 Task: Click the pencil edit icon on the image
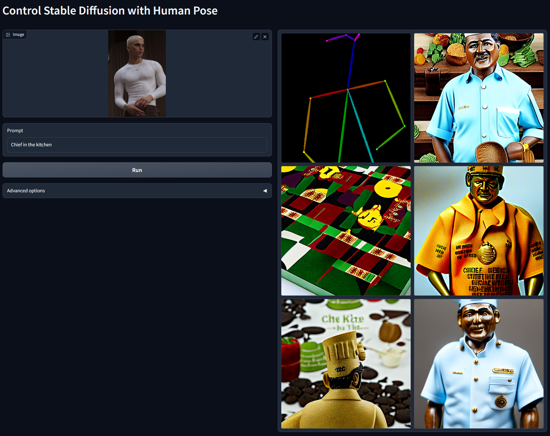click(x=256, y=37)
